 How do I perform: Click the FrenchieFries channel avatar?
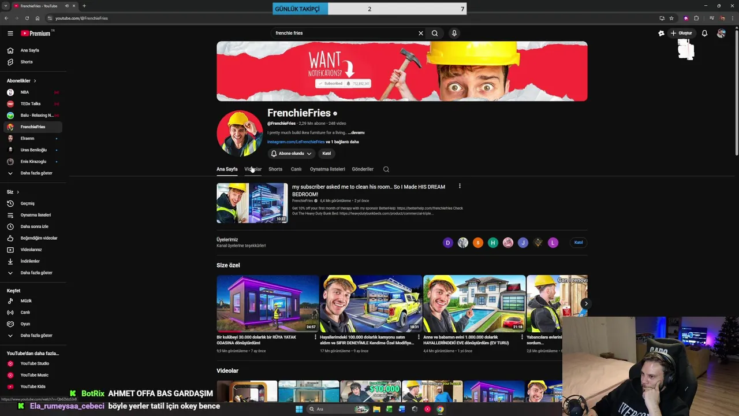(x=240, y=133)
